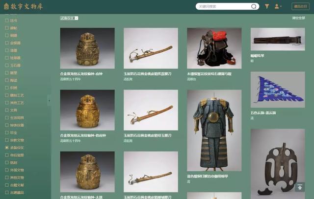
Task: Check the 生活用具 category checkbox
Action: (7, 117)
